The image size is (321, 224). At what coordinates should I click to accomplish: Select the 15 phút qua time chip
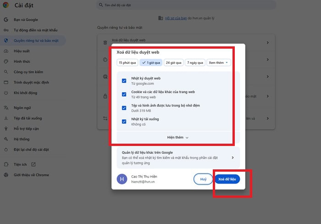(x=127, y=62)
